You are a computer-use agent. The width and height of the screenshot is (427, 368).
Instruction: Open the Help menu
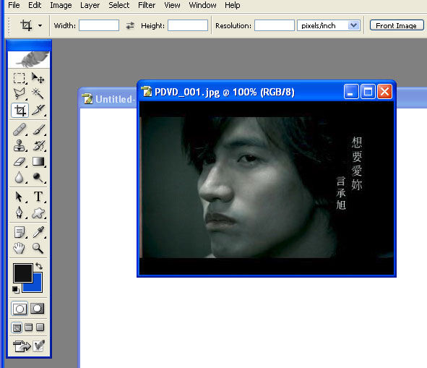tap(233, 5)
